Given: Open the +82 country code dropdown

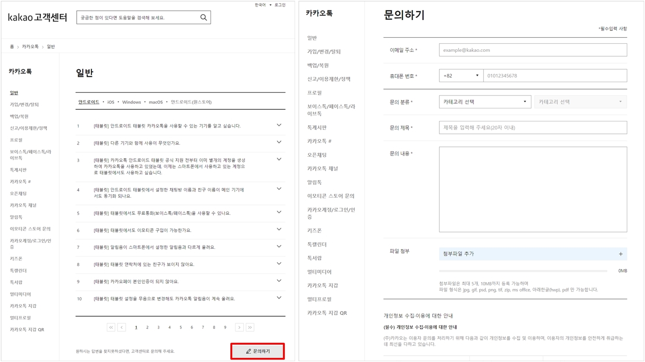Looking at the screenshot, I should pyautogui.click(x=461, y=76).
